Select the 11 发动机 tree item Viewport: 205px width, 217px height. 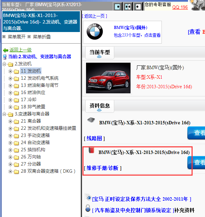tap(31, 71)
